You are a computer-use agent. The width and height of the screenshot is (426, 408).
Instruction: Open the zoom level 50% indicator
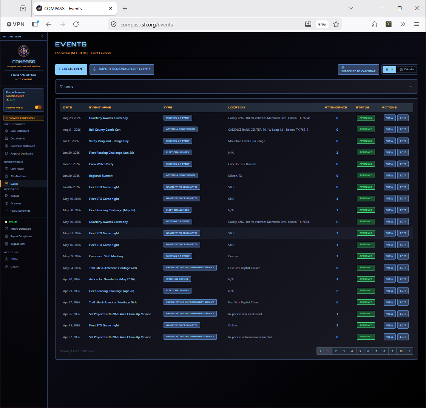pyautogui.click(x=322, y=25)
